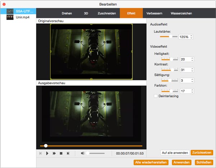This screenshot has width=216, height=168.
Task: Click the crop center crosshair marker
Action: click(91, 51)
